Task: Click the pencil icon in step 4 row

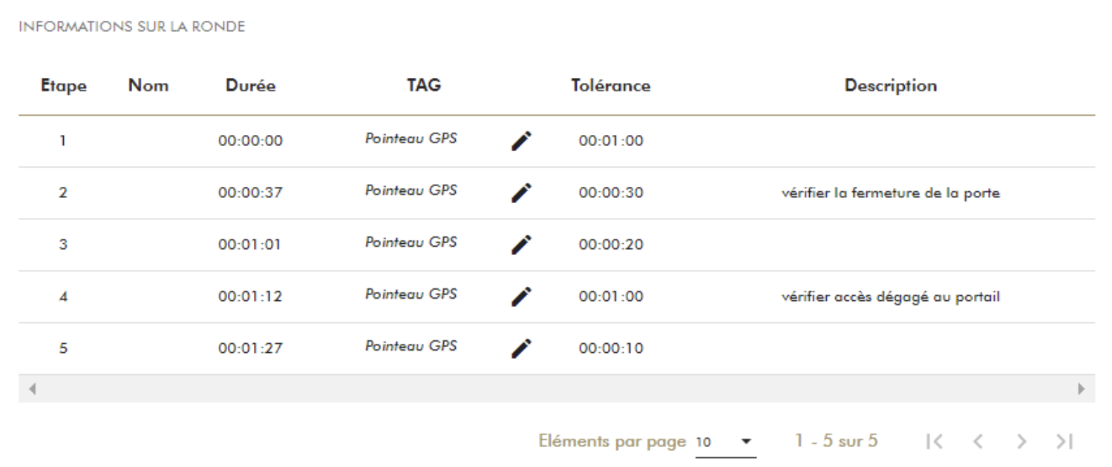Action: coord(522,297)
